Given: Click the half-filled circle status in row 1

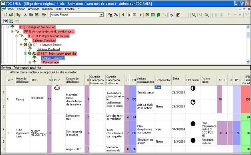Looking at the screenshot, I should pyautogui.click(x=193, y=88).
